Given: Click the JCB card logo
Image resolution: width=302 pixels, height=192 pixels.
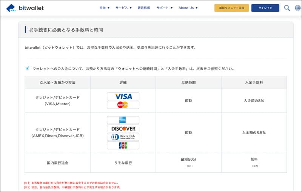Looking at the screenshot, I should pos(123,145).
